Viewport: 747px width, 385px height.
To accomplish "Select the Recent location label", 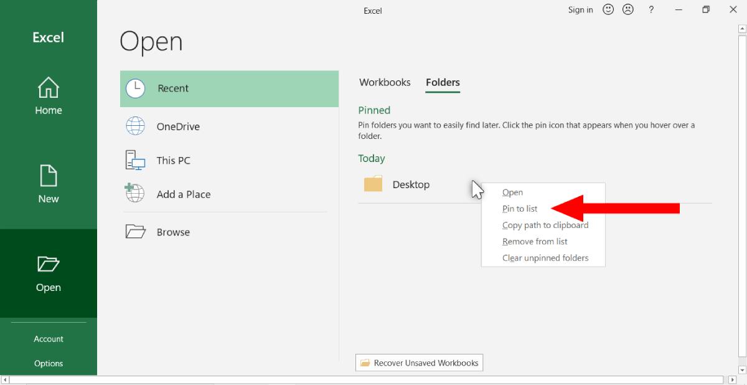I will pyautogui.click(x=173, y=88).
